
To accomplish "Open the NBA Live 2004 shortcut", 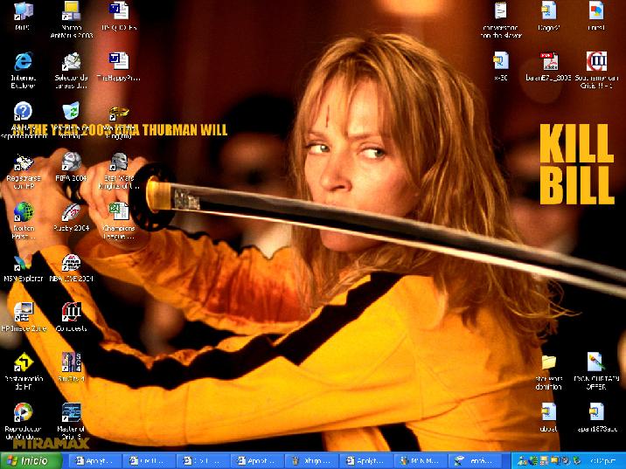I will coord(72,262).
